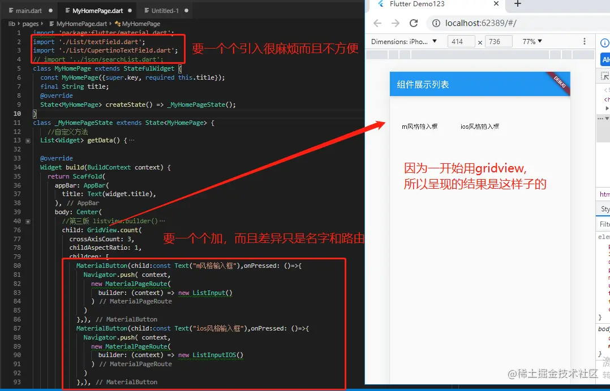Screen dimensions: 610x391
Task: Expand folded region at line 40
Action: 28,221
